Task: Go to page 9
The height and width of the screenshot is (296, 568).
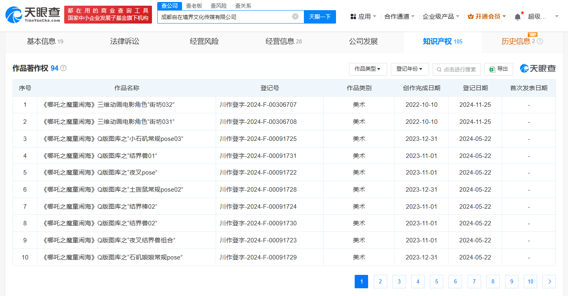Action: tap(512, 282)
